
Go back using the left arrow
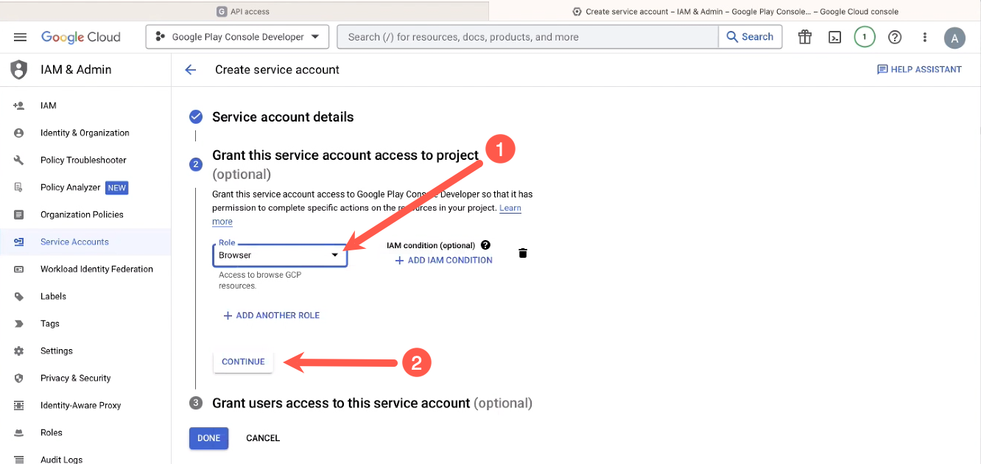coord(191,70)
